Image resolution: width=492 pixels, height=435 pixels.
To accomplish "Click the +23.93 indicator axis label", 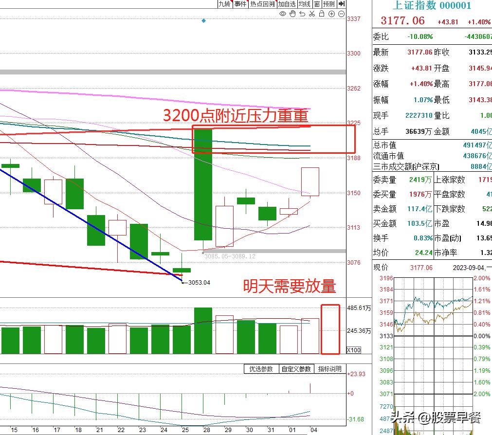I will pyautogui.click(x=356, y=374).
